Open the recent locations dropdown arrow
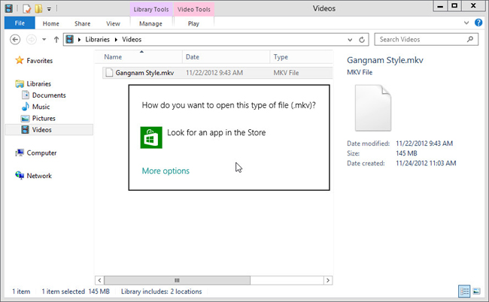 click(44, 40)
